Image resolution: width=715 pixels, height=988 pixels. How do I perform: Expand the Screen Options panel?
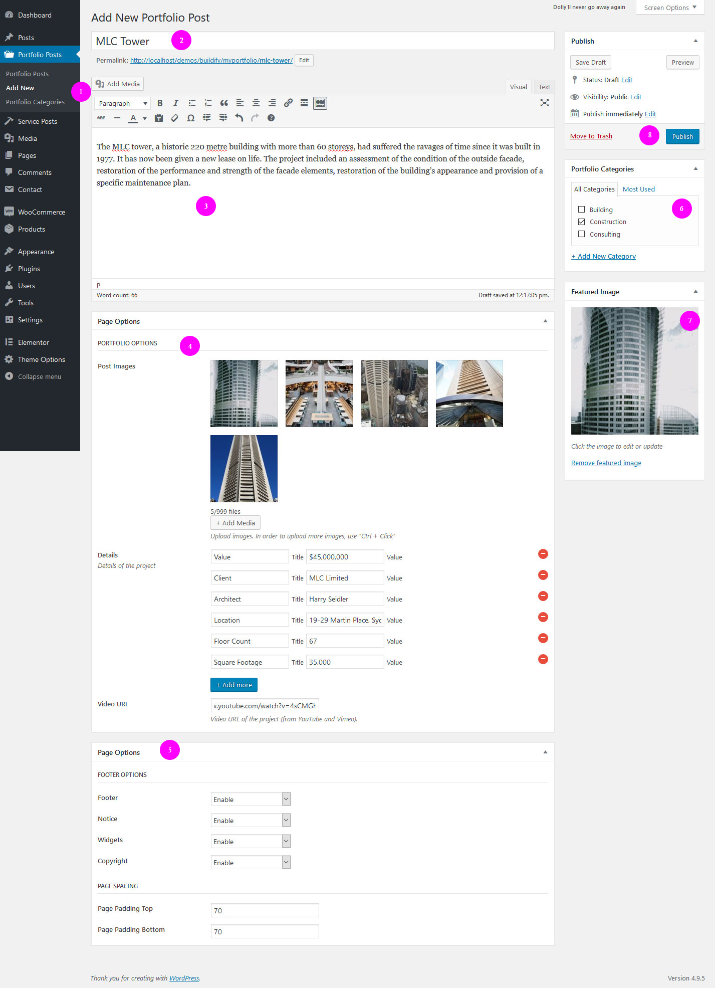(x=669, y=8)
